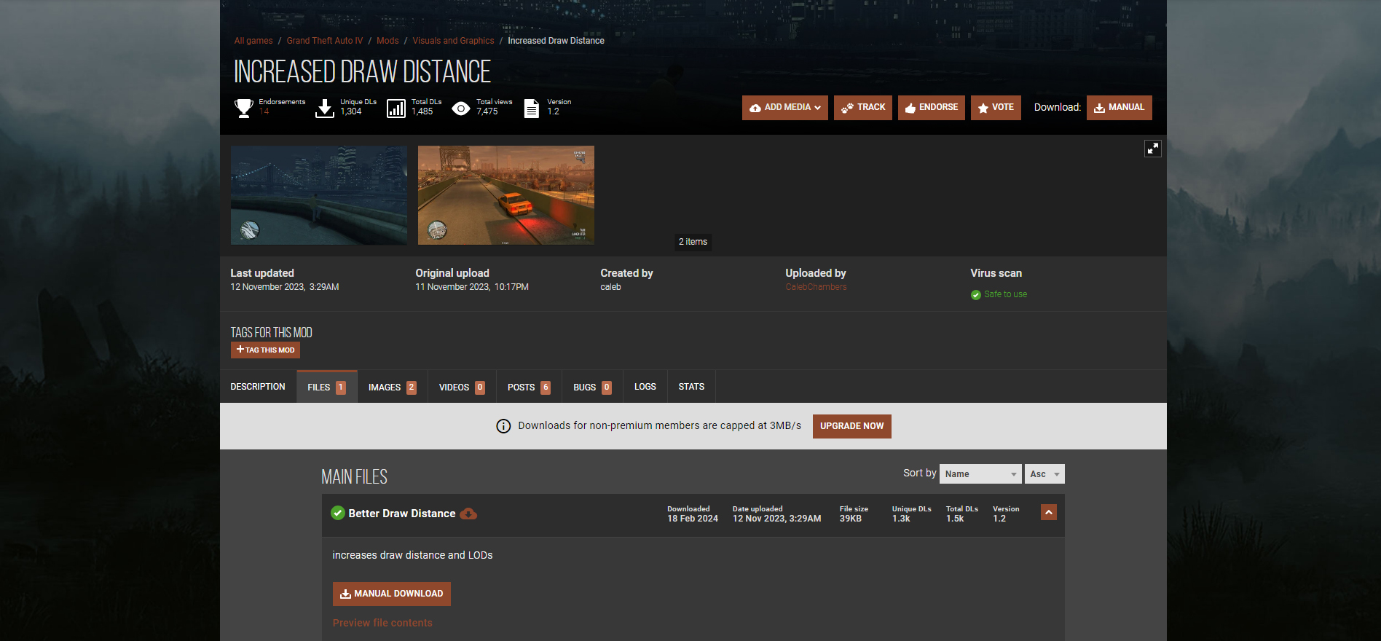The width and height of the screenshot is (1381, 641).
Task: Open the night bridge screenshot thumbnail
Action: 319,195
